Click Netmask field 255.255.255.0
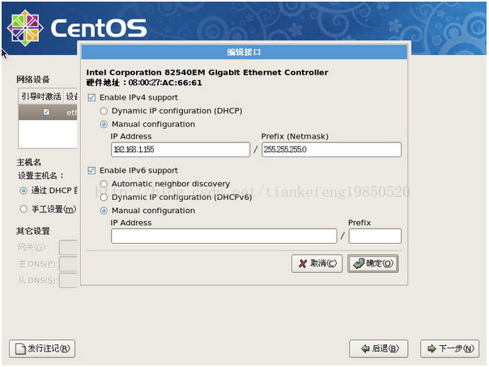The image size is (489, 367). tap(331, 150)
